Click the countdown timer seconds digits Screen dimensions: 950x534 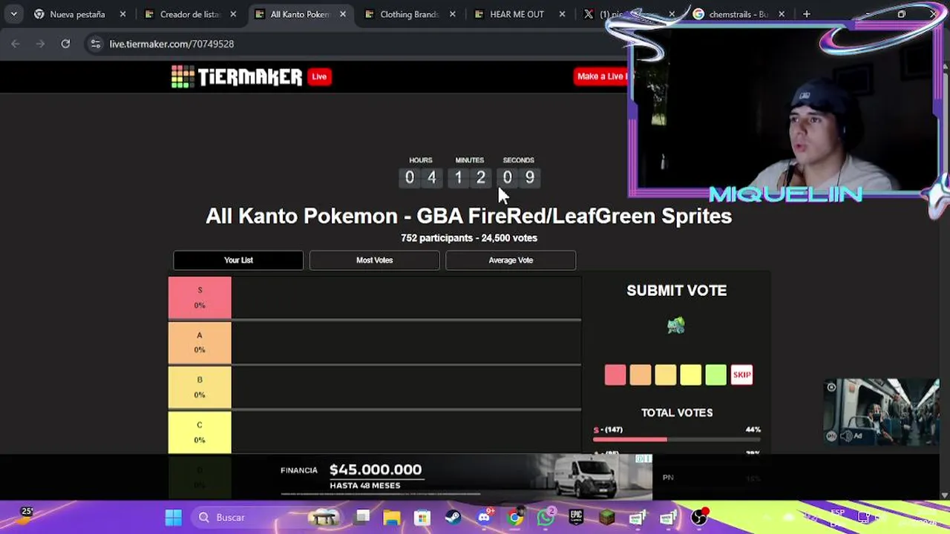pyautogui.click(x=519, y=177)
